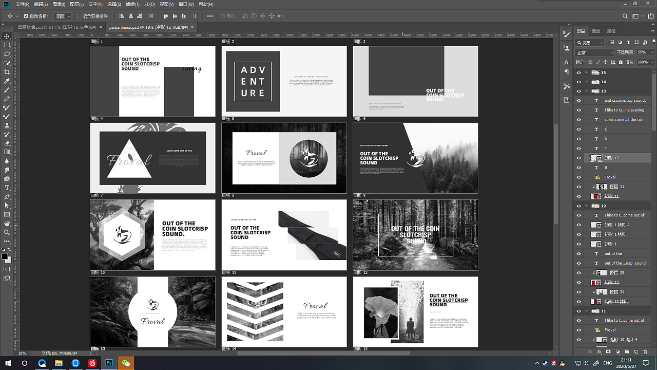Click the align top edges icon
The height and width of the screenshot is (370, 657).
tap(166, 16)
